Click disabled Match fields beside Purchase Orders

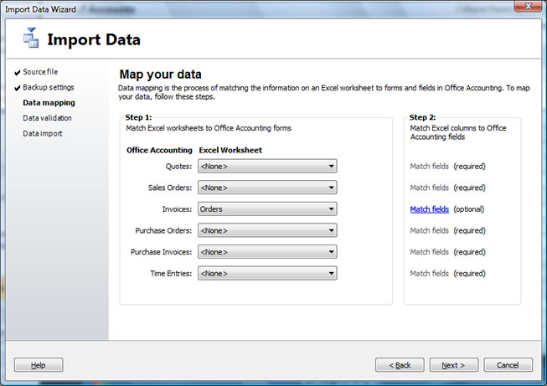click(x=430, y=230)
